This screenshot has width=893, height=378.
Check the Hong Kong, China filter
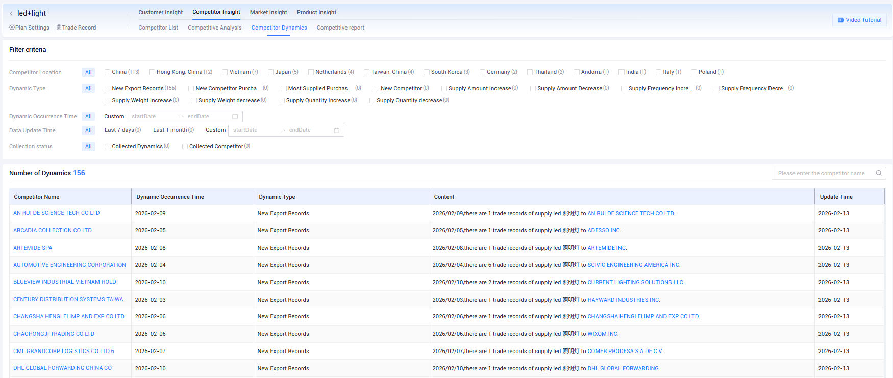152,72
